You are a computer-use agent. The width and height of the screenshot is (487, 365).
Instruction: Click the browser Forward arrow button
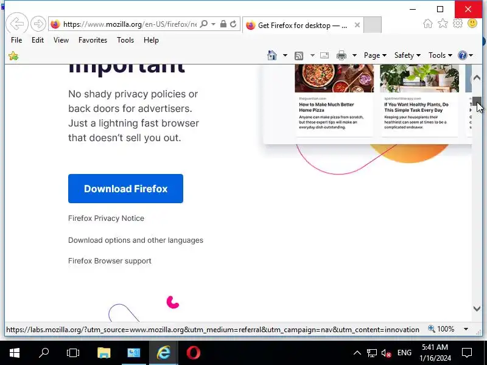pyautogui.click(x=38, y=24)
